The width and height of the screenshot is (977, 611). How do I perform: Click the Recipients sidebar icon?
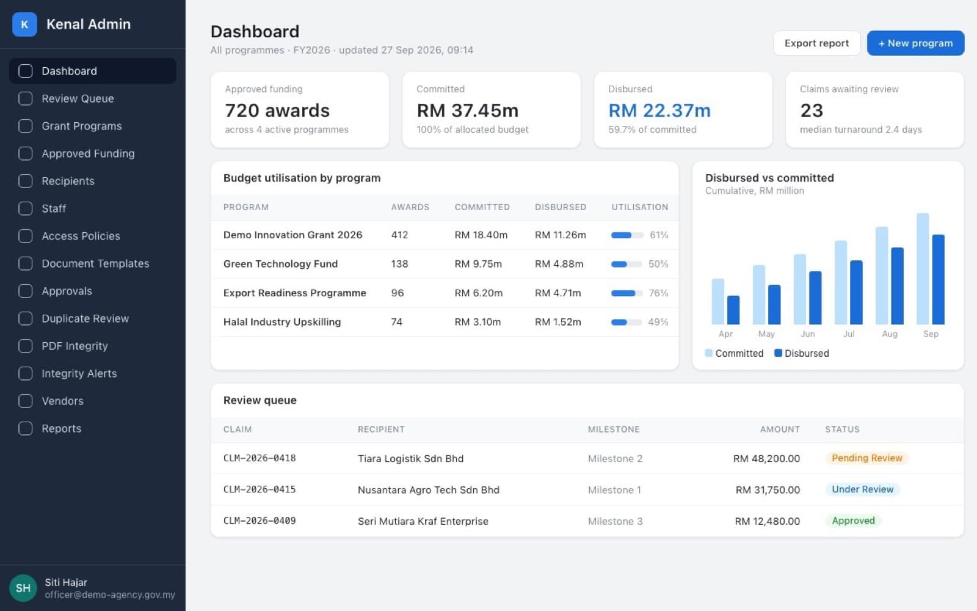pos(26,181)
